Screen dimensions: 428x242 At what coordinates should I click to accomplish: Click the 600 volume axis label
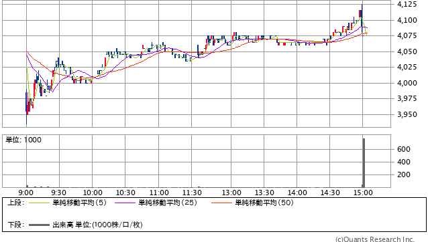point(404,149)
